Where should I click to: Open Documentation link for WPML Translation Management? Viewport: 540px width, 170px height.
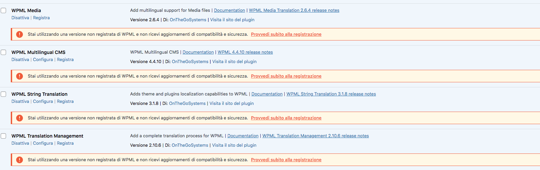coord(243,136)
